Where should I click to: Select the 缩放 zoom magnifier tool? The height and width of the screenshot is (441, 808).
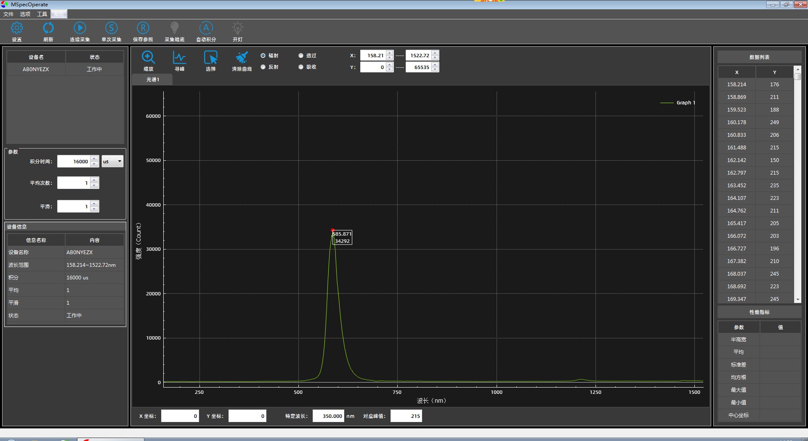point(148,58)
